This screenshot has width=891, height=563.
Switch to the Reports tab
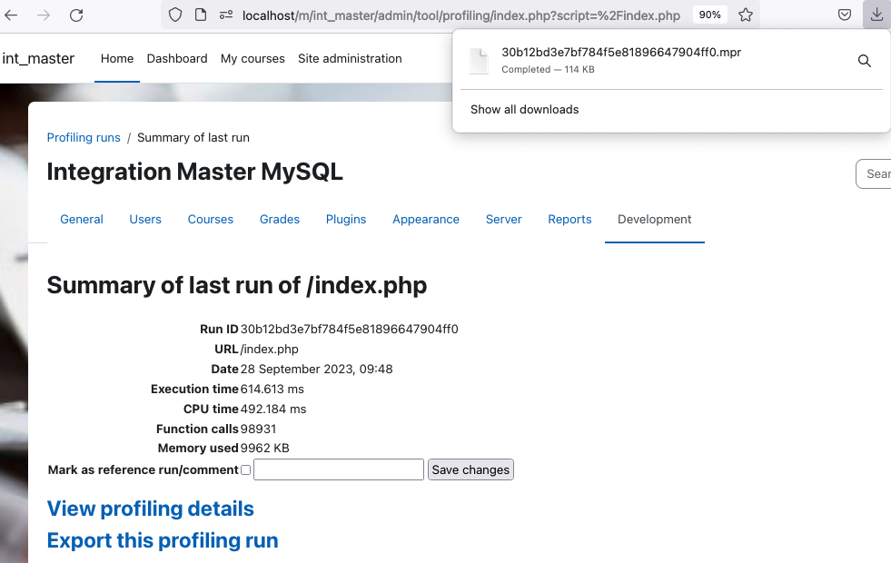569,219
